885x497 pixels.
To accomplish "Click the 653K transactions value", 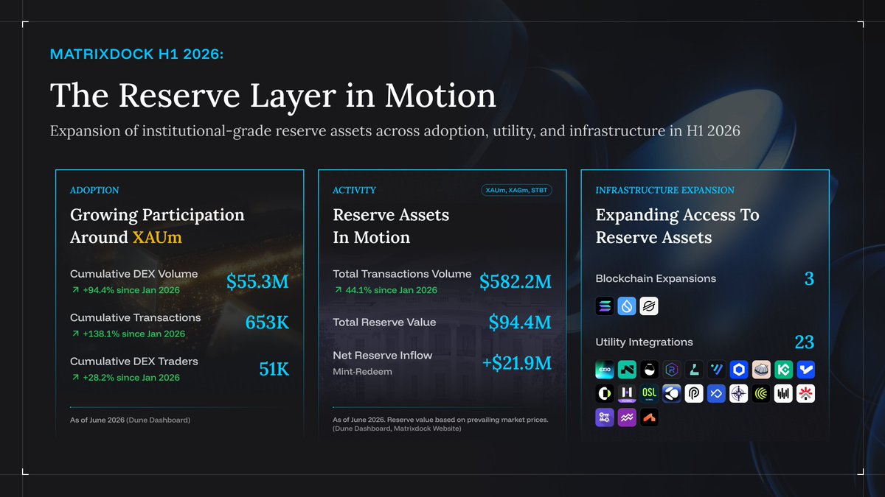I will click(x=267, y=323).
